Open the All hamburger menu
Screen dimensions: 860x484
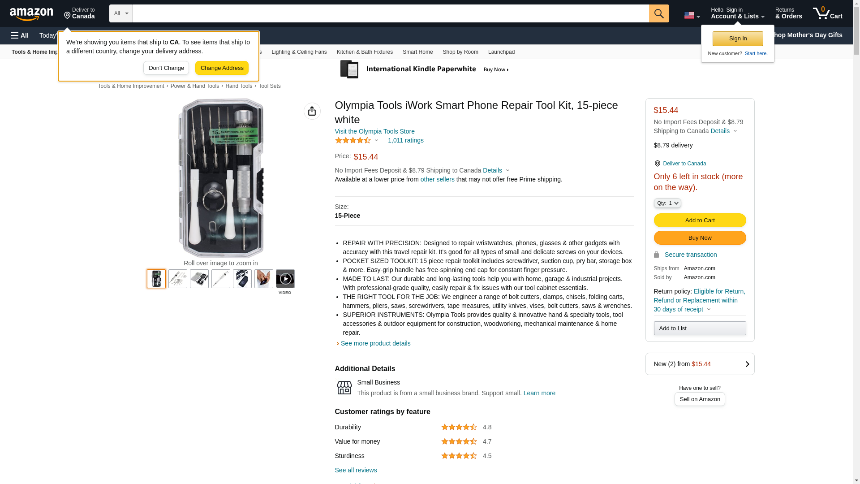[x=20, y=35]
